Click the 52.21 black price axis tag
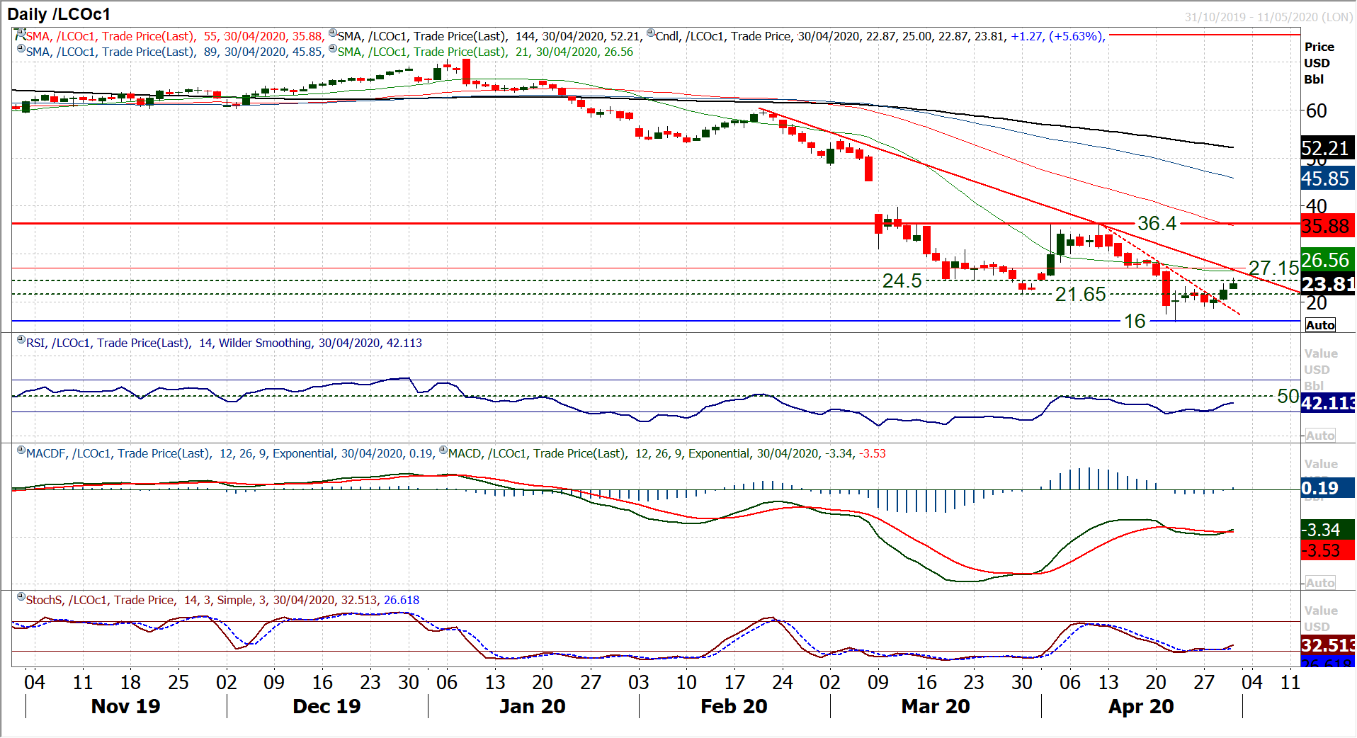The width and height of the screenshot is (1357, 738). coord(1327,148)
